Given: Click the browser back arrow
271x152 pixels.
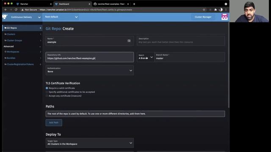Looking at the screenshot, I should click(6, 10).
